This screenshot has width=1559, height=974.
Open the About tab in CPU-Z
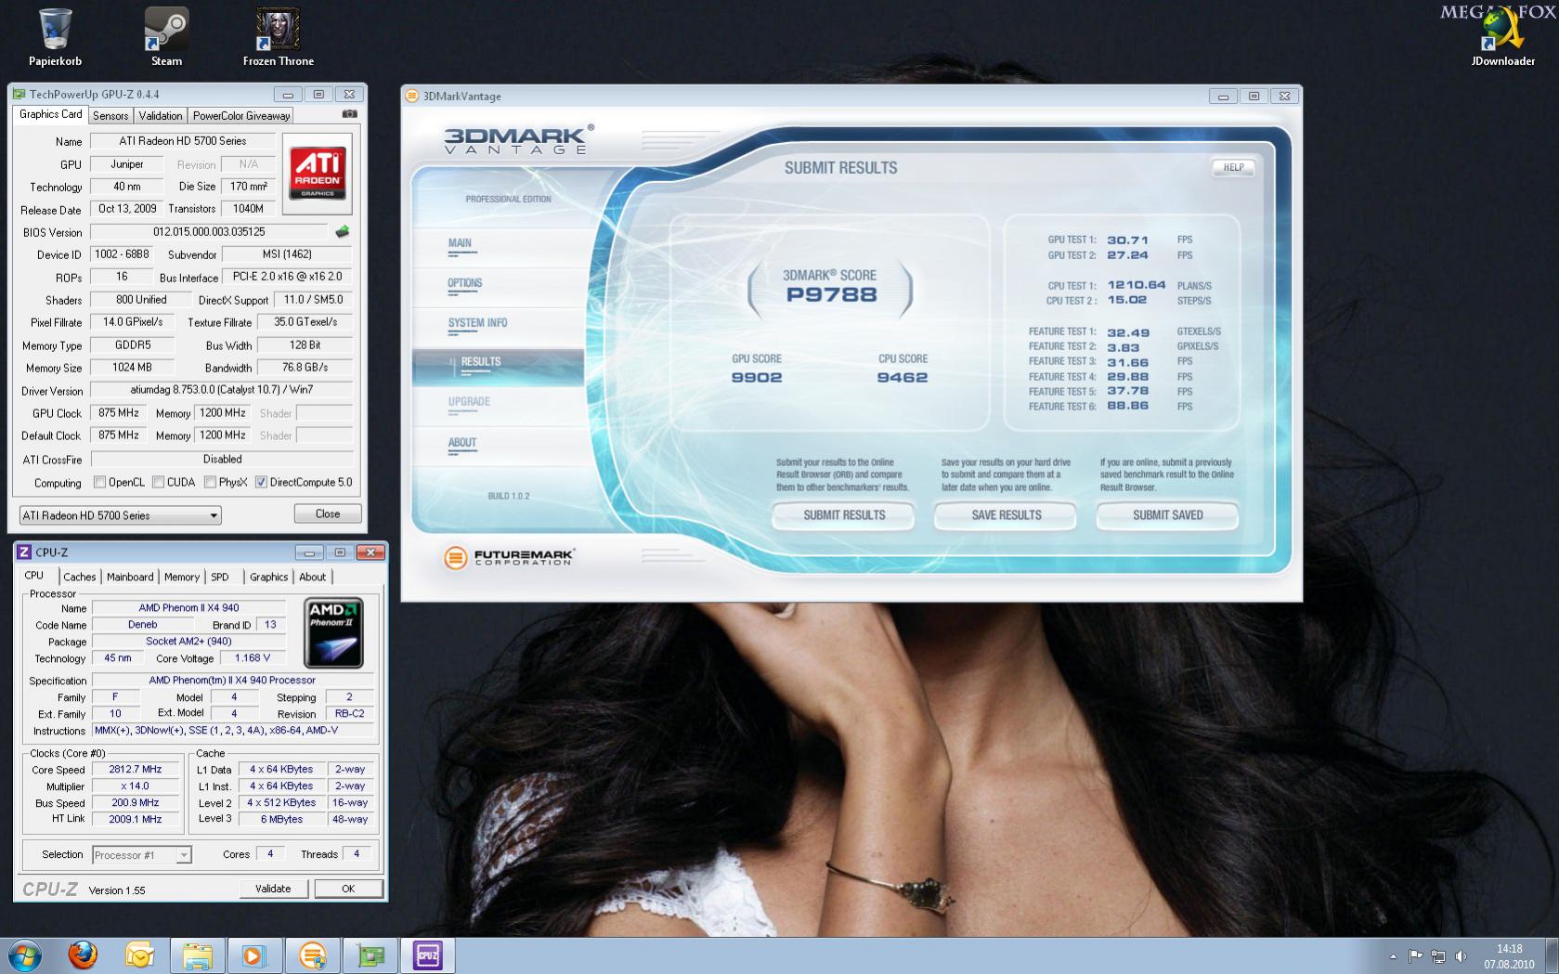click(x=313, y=577)
